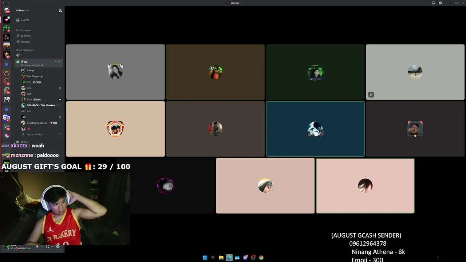Open Microsoft Edge from taskbar
The image size is (466, 262).
point(229,258)
